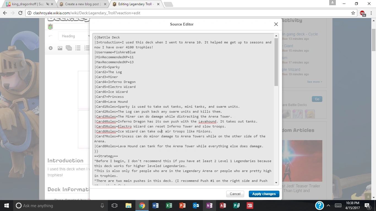The image size is (376, 211).
Task: Open the Last Jedi Teaser Trailer thumbnail
Action: 302,161
